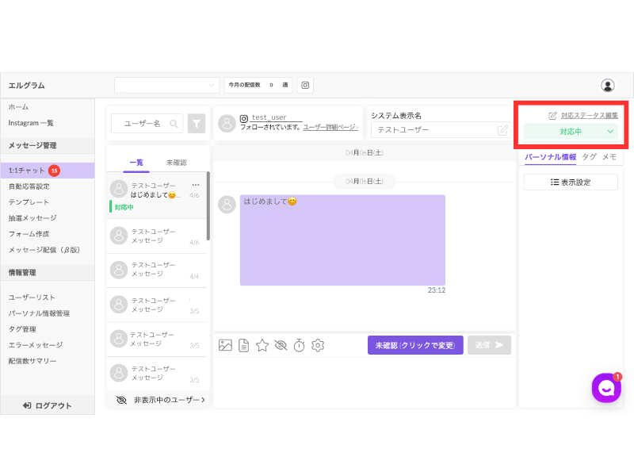Toggle the 未確認 (クリックで変更) status button
634x476 pixels.
coord(415,345)
